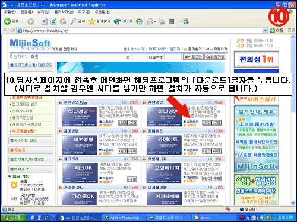Click the ID input field
This screenshot has width=297, height=222.
(139, 57)
